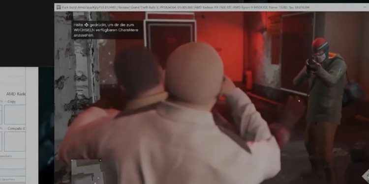Viewport: 369px width, 184px height.
Task: Click the Copy engine graph in Task Manager
Action: [x=15, y=114]
